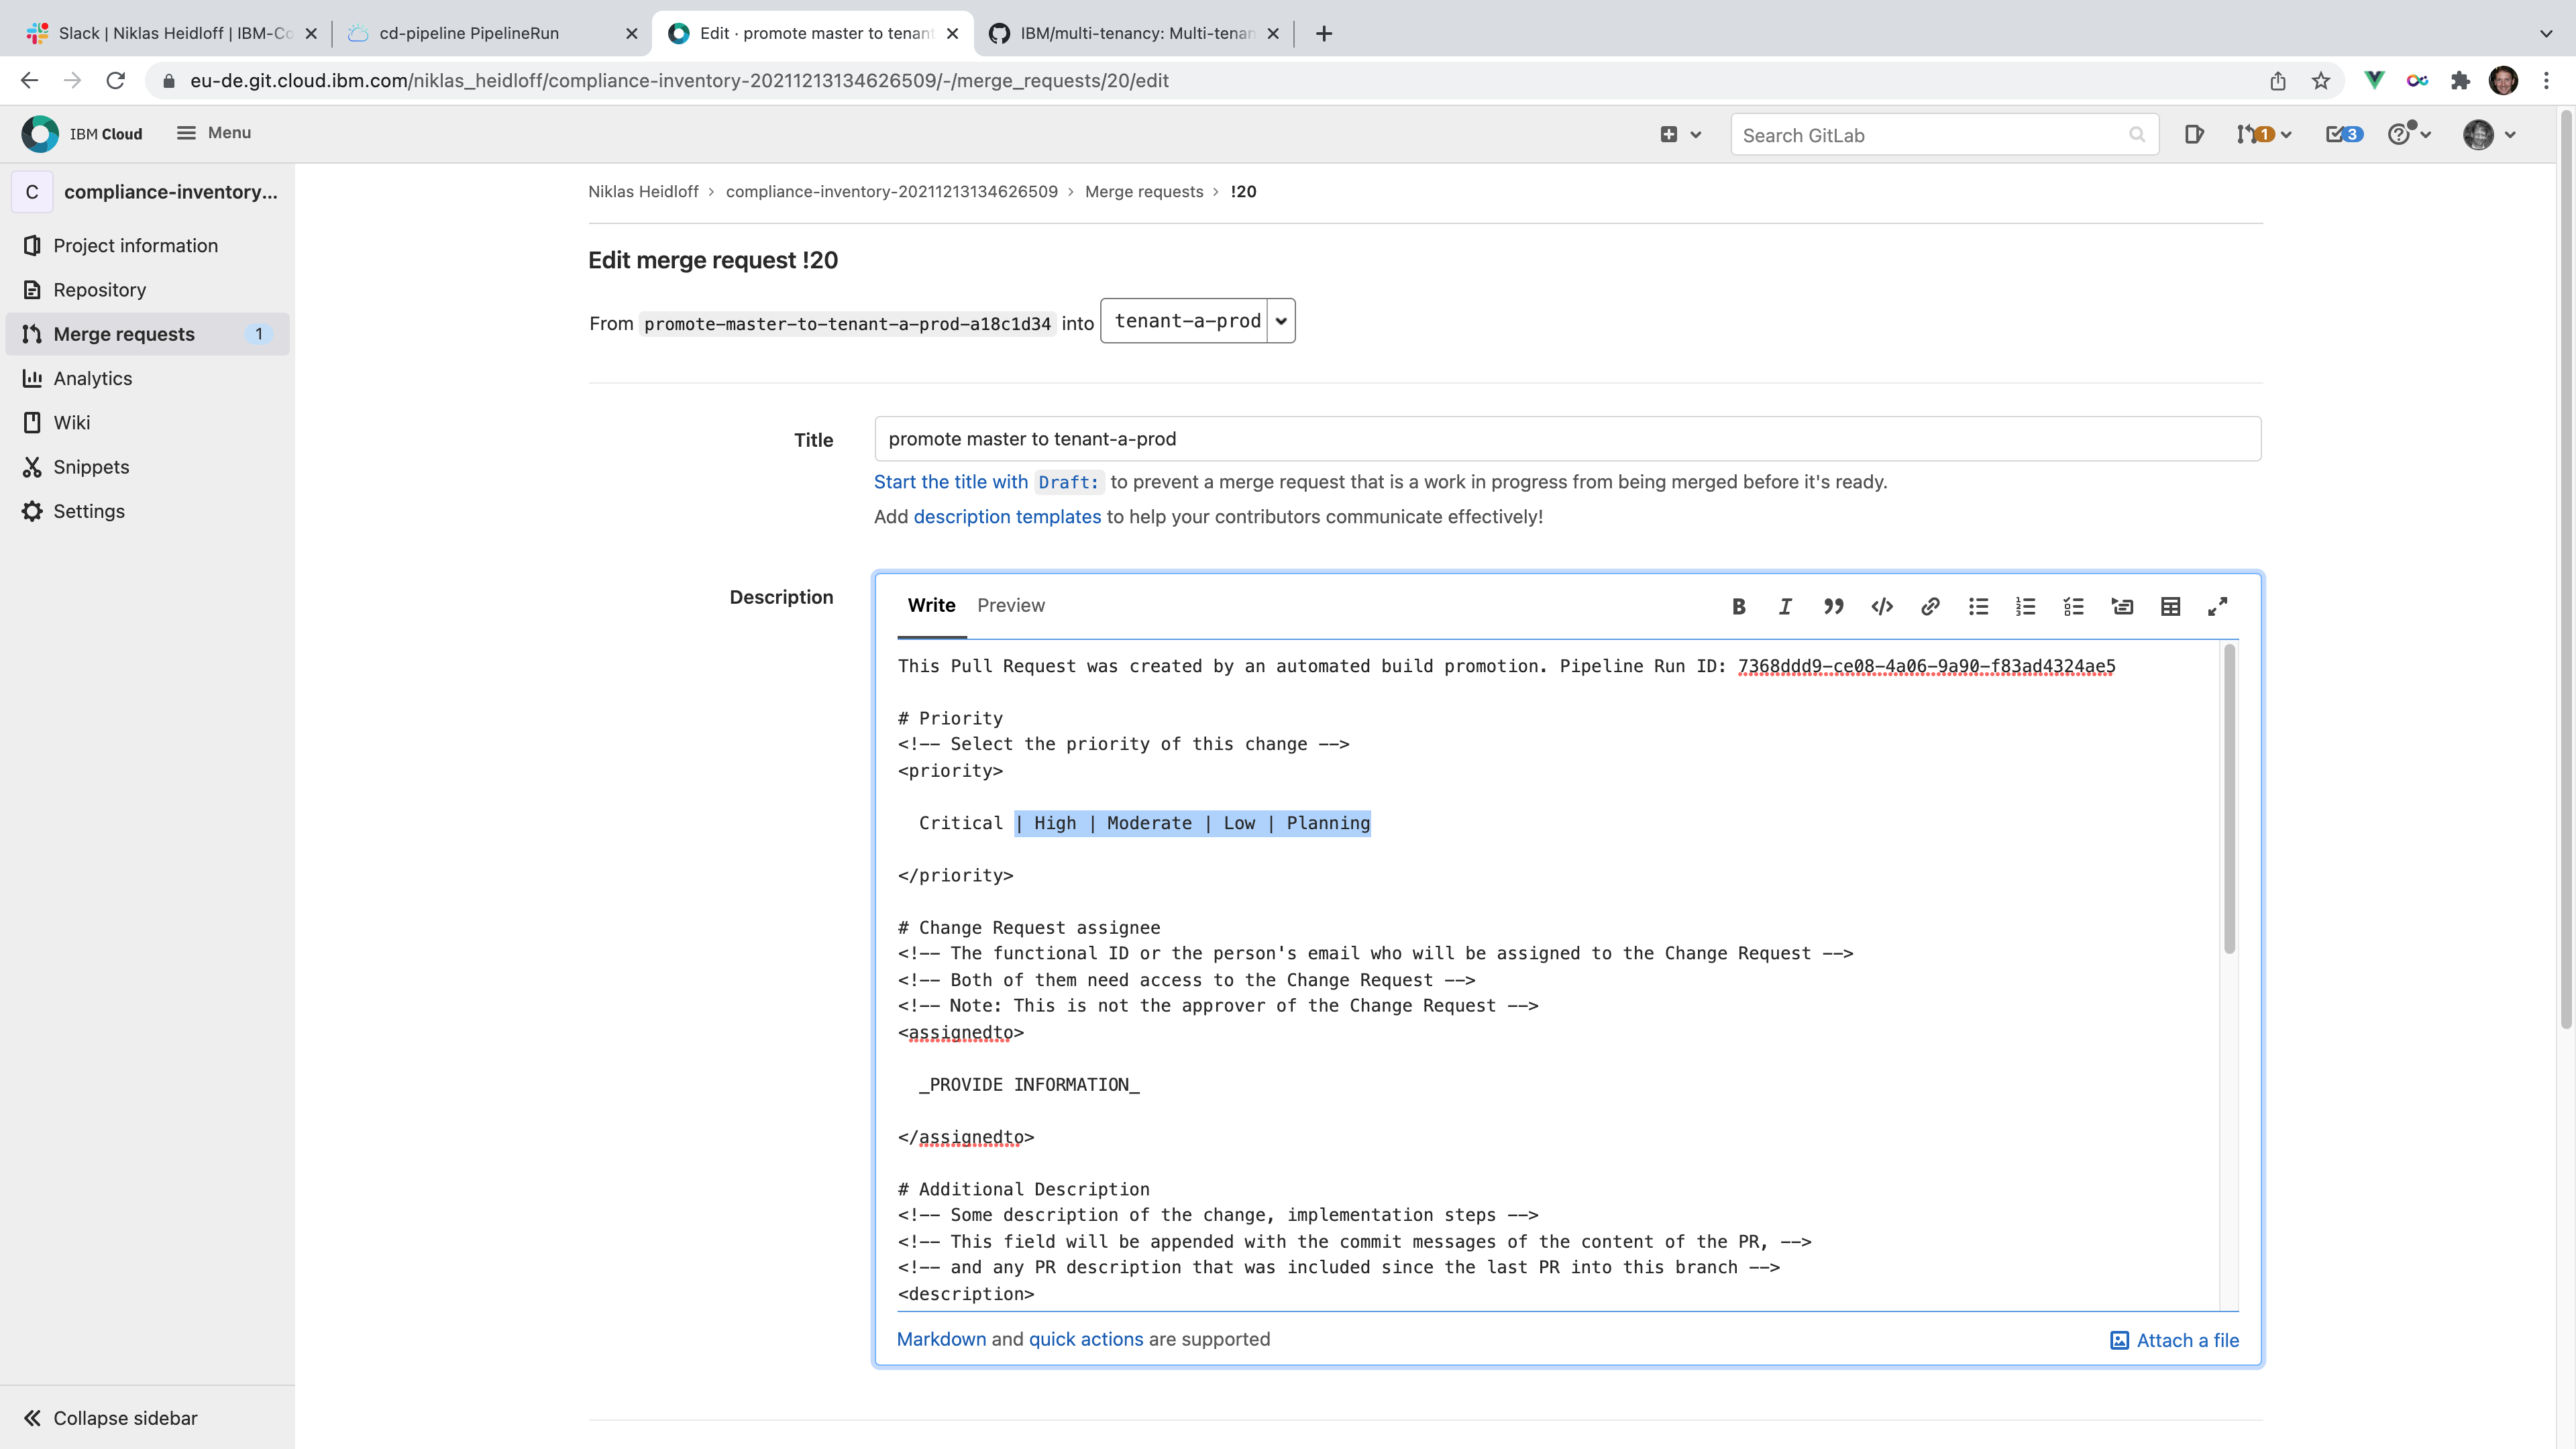Add a numbered list to description
Screen dimensions: 2576x1449
(2026, 606)
